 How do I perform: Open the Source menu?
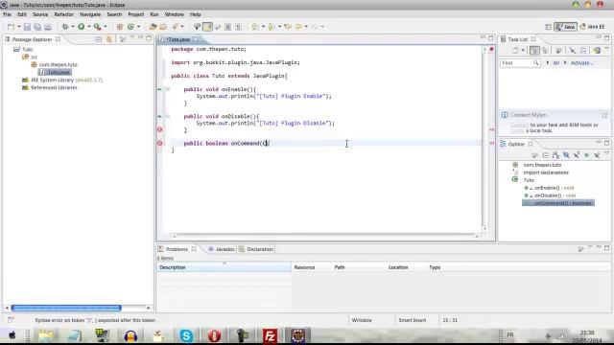(x=40, y=14)
